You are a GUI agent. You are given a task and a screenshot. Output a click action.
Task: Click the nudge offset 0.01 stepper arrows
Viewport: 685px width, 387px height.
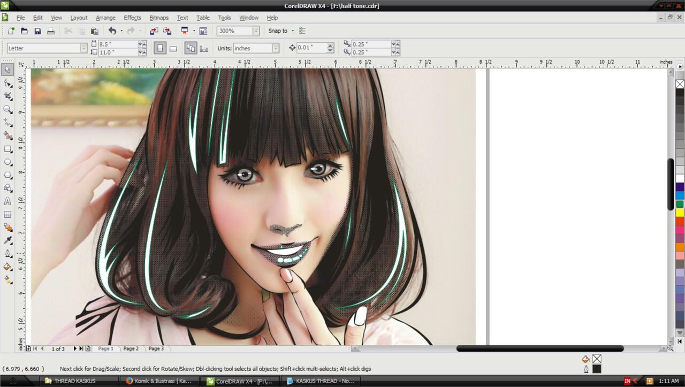pyautogui.click(x=330, y=48)
